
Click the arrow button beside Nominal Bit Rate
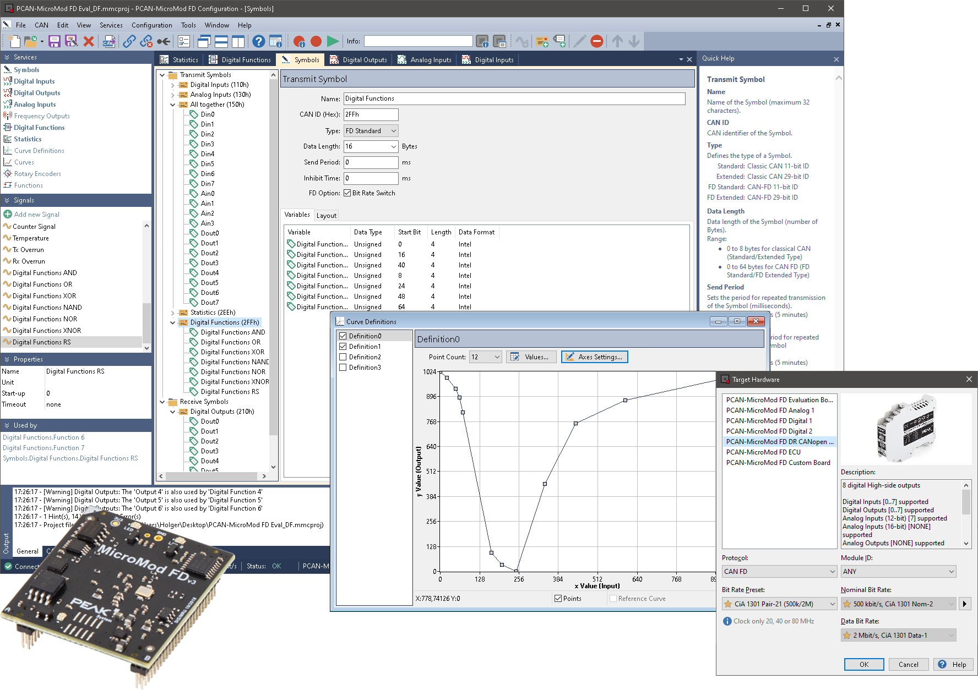[x=965, y=604]
